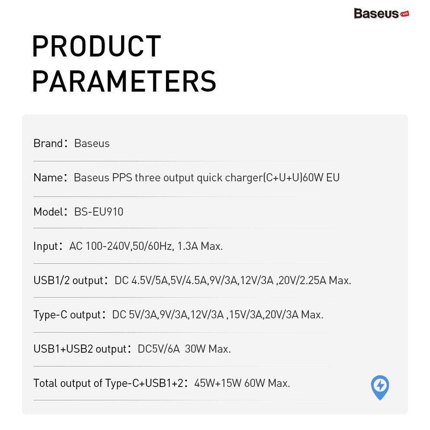Click the DC5V/6A 30W Max. value
Image resolution: width=430 pixels, height=430 pixels.
pyautogui.click(x=184, y=349)
